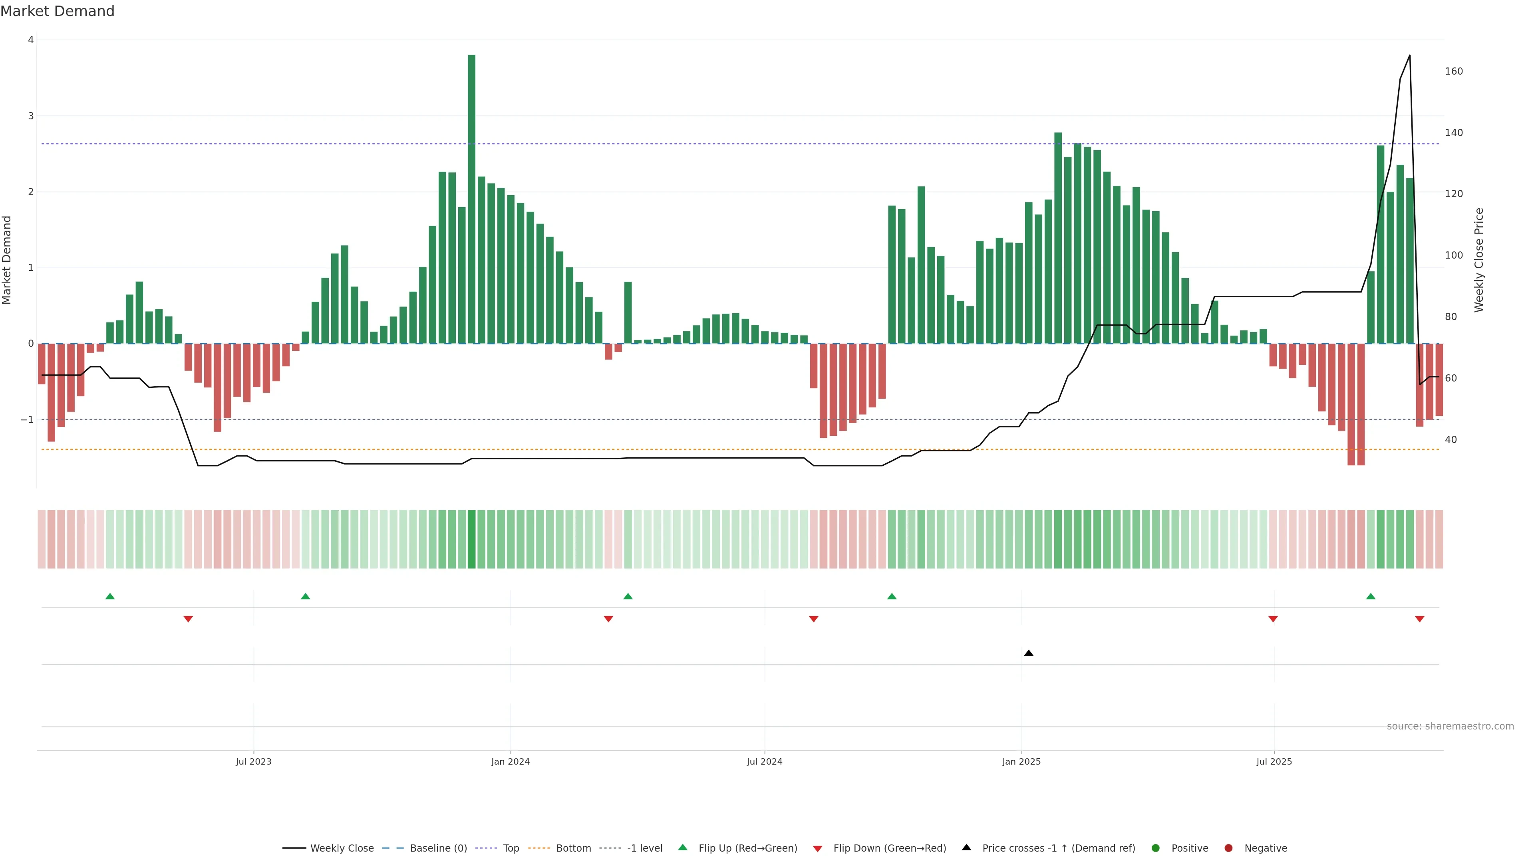Click the dark red Negative legend dot
This screenshot has width=1534, height=862.
point(1228,848)
